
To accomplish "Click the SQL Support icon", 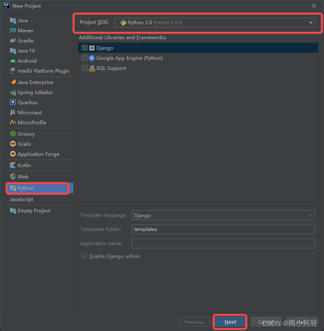I will (92, 68).
